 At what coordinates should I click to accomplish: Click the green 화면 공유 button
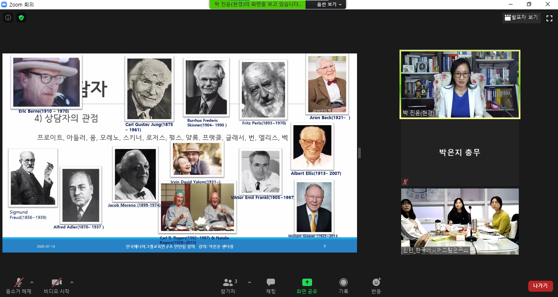point(307,286)
